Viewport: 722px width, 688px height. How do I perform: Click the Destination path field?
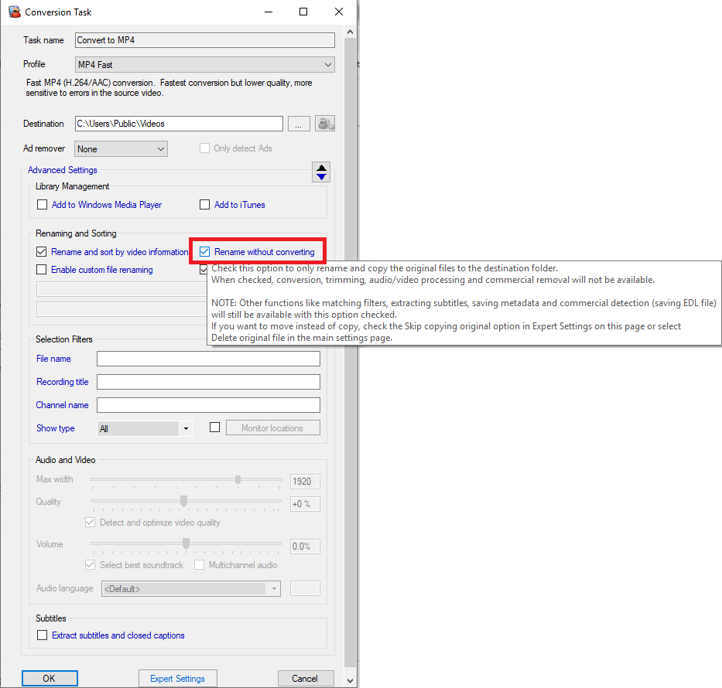[x=179, y=124]
